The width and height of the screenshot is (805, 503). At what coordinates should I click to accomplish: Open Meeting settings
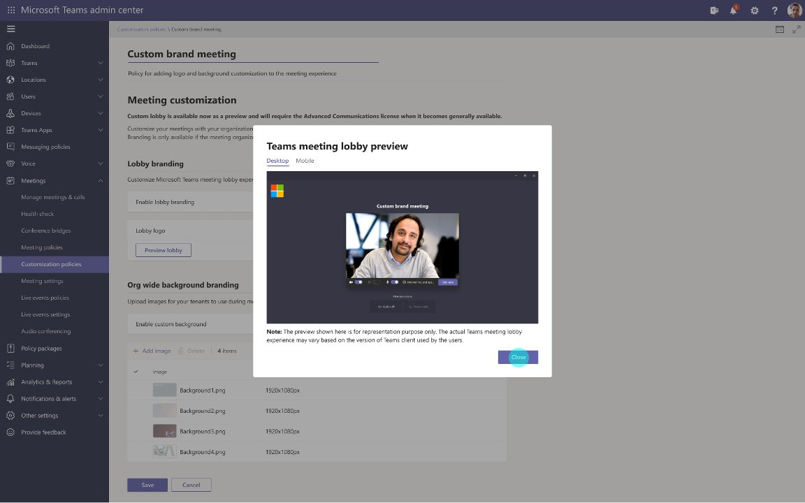click(x=42, y=282)
